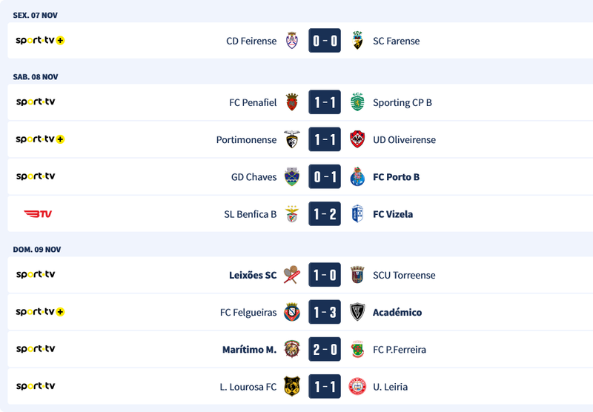Open the 1 - 2 Benfica B vs Vizela score
This screenshot has height=412, width=593.
click(325, 214)
